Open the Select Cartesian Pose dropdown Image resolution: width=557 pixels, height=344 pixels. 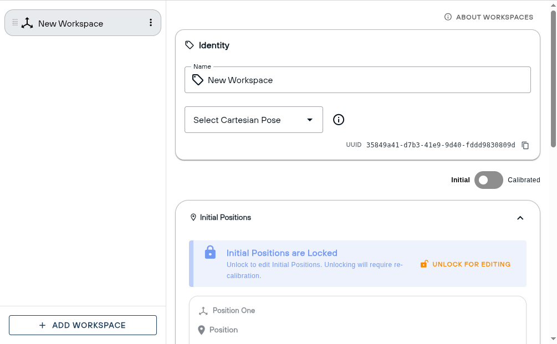254,120
